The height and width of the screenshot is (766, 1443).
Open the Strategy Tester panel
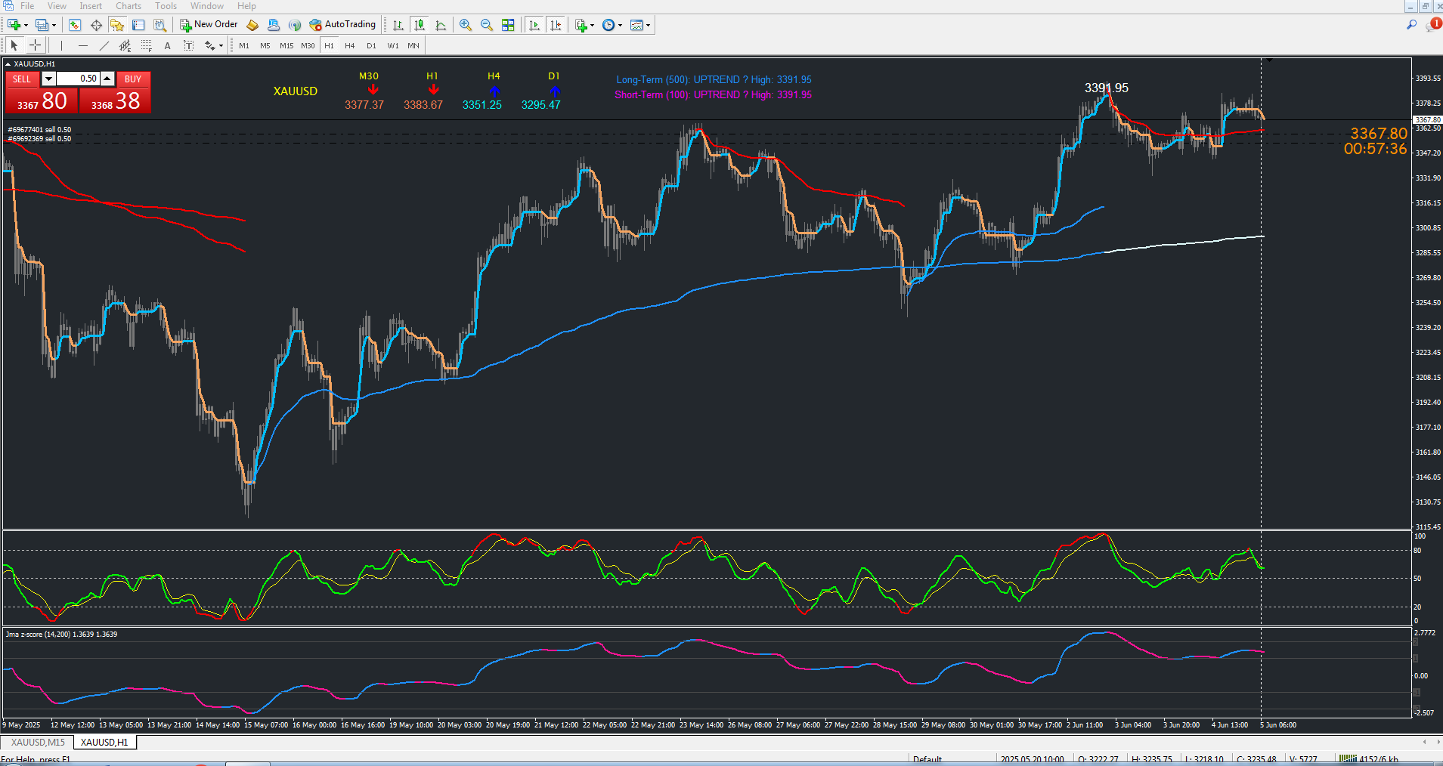159,25
